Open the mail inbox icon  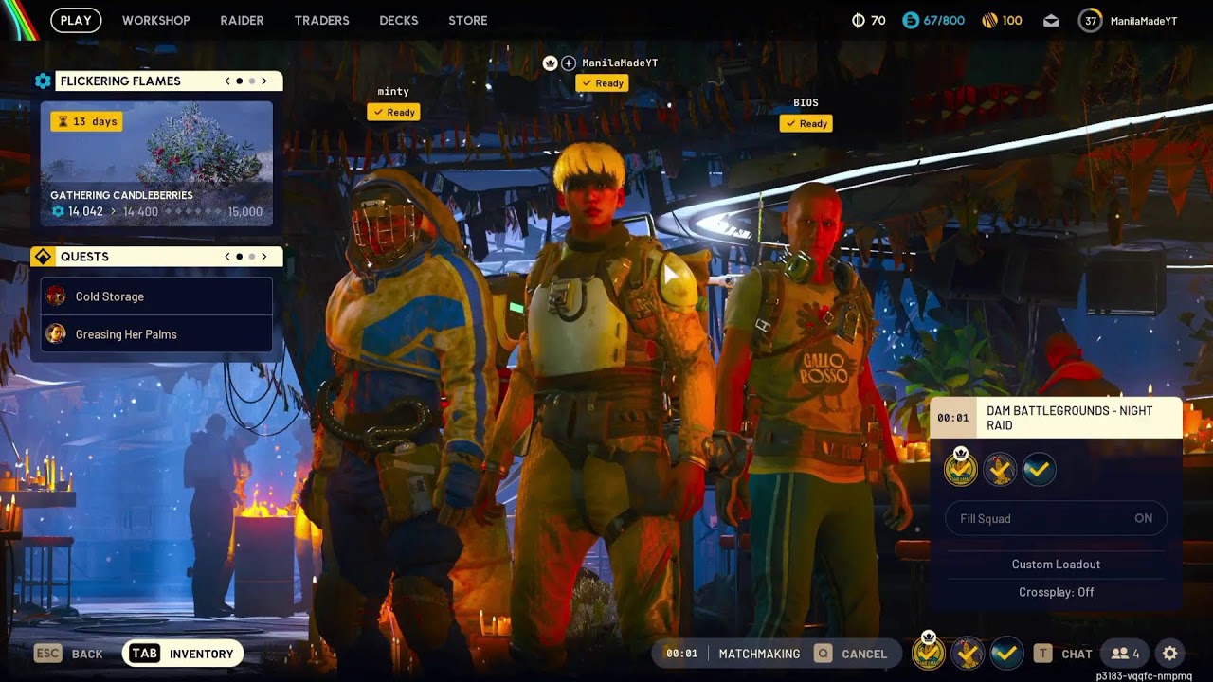click(1051, 20)
